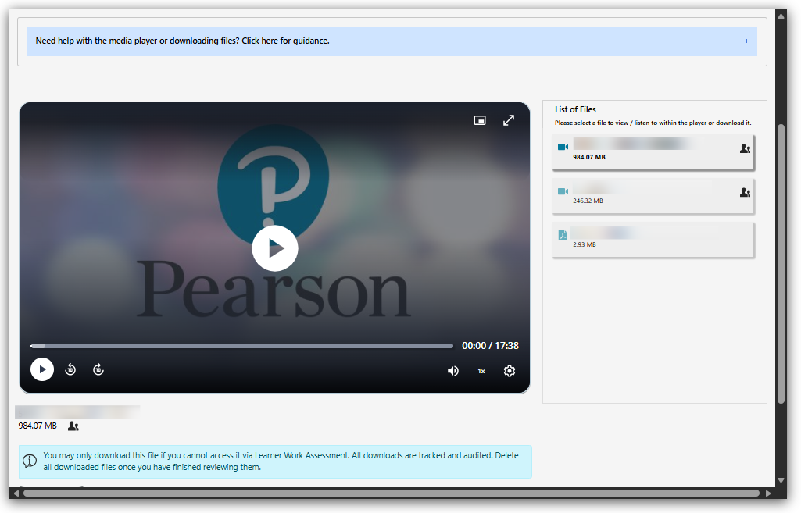Start the video with the large center play button

275,248
